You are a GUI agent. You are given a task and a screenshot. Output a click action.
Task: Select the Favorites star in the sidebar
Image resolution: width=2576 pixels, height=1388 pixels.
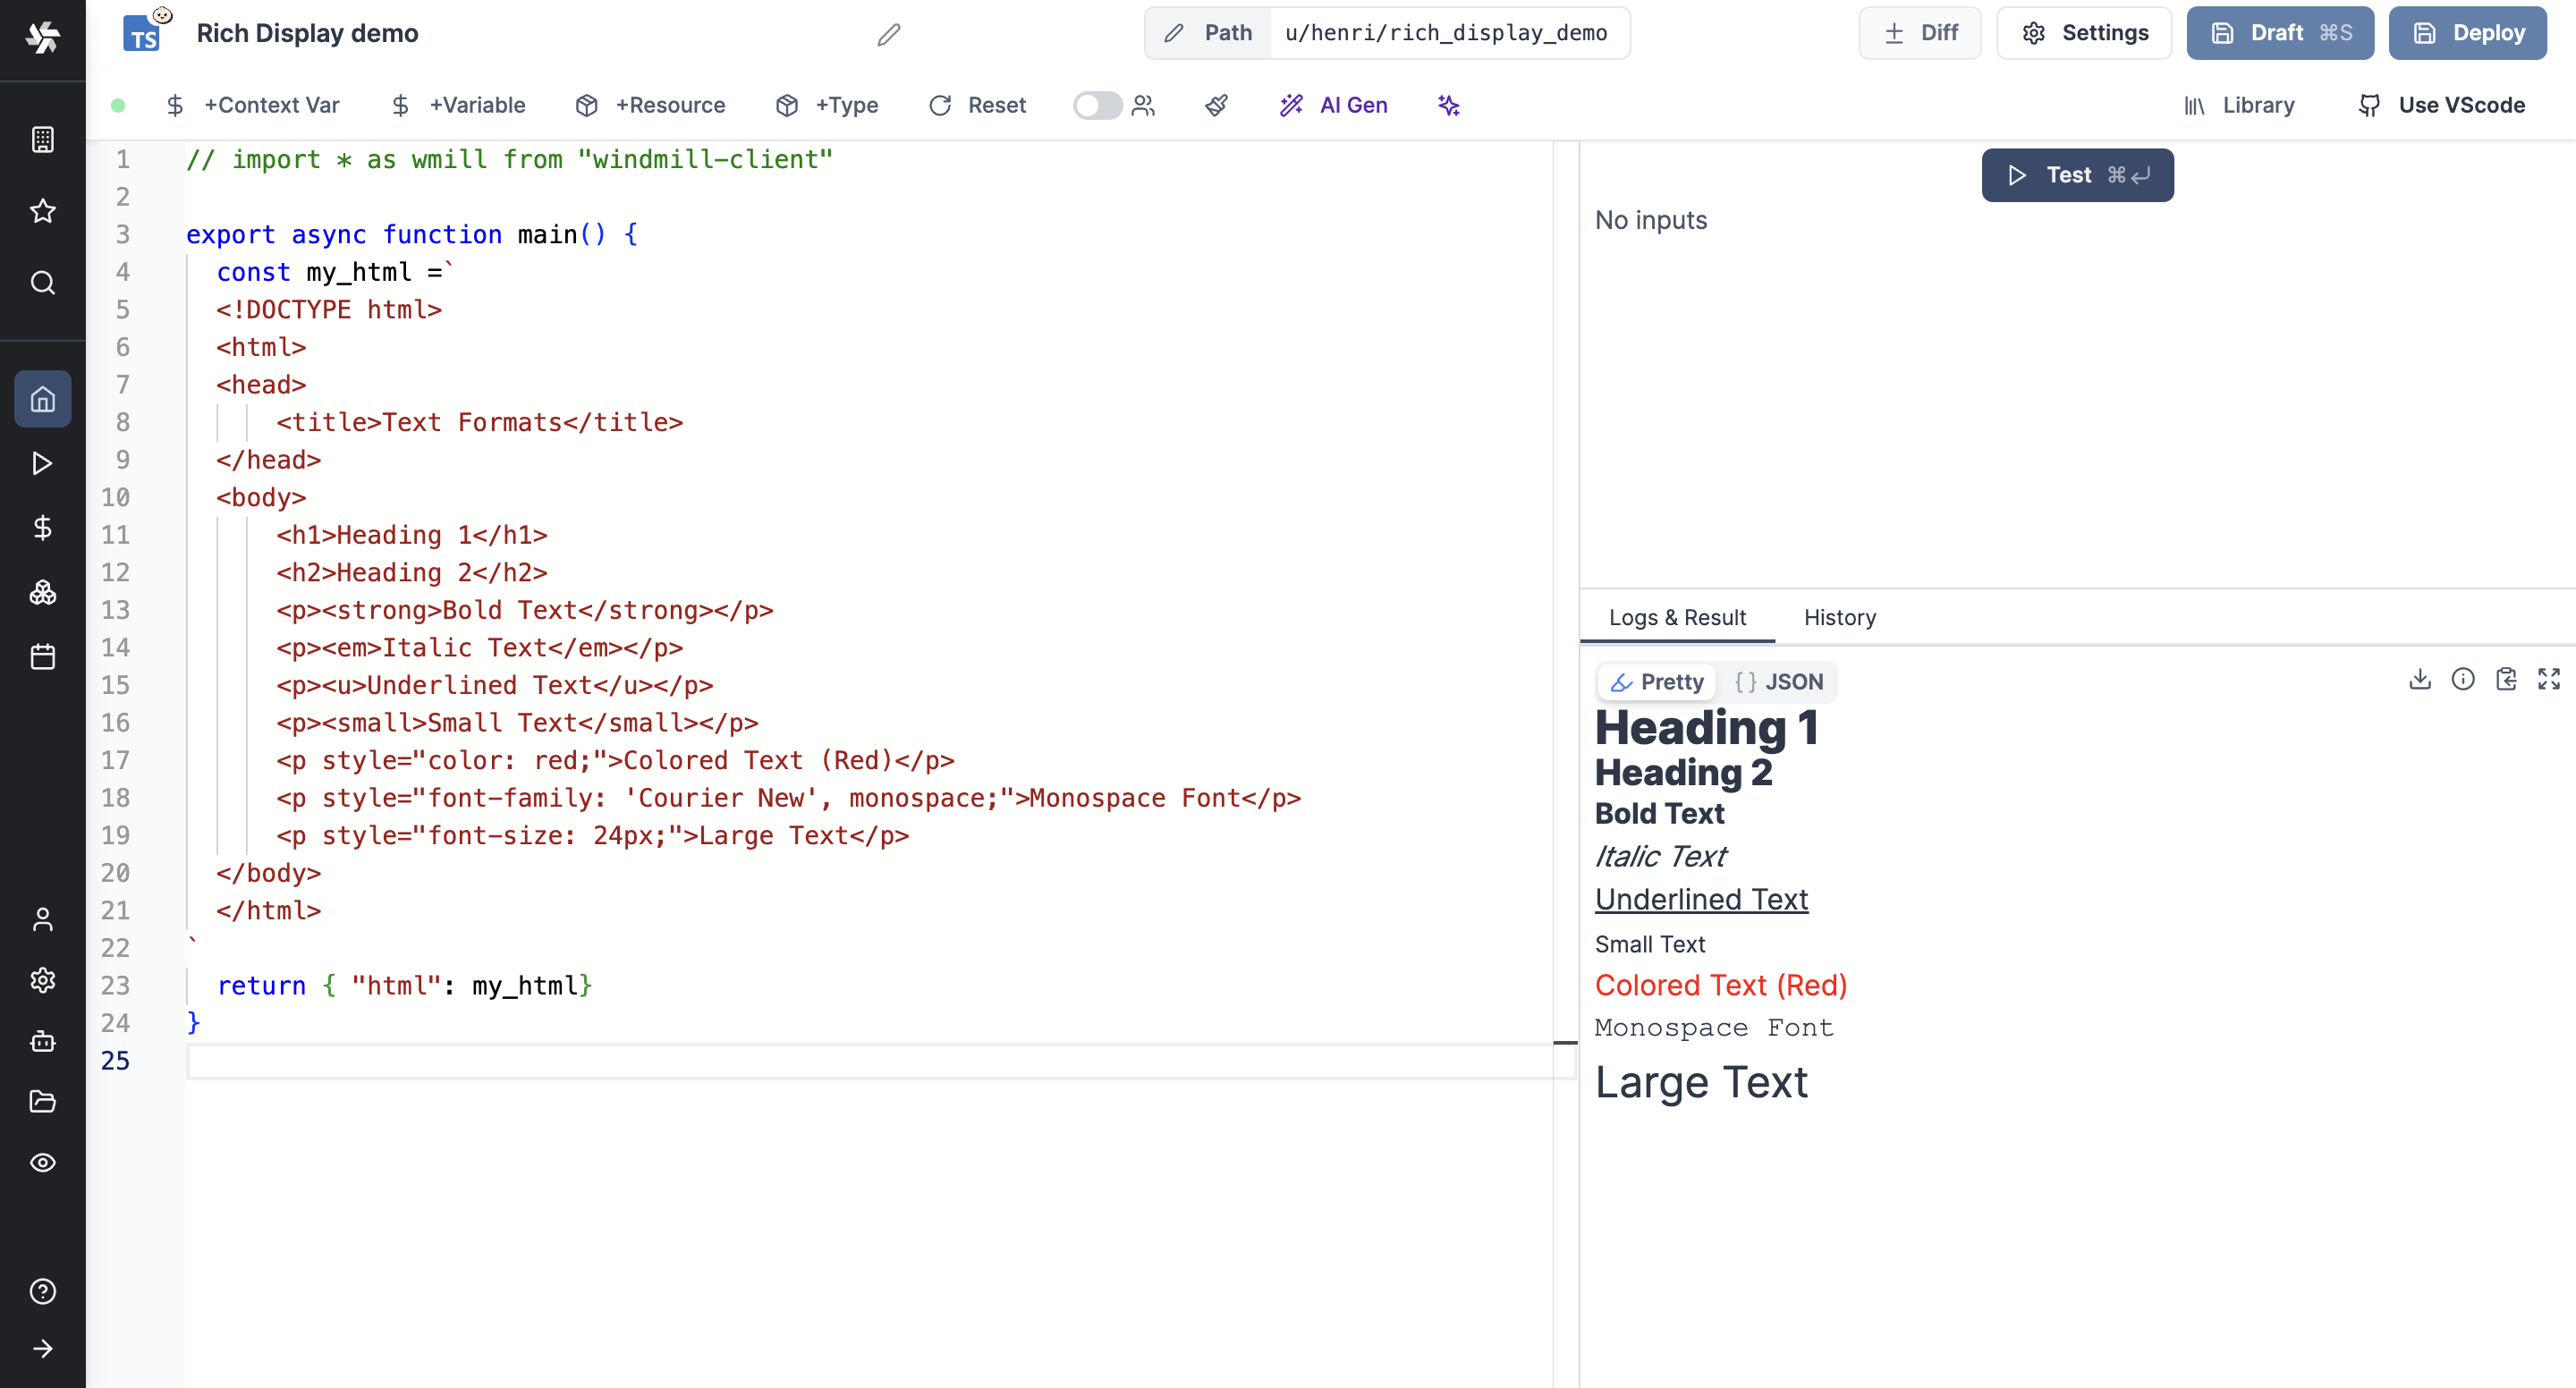42,211
